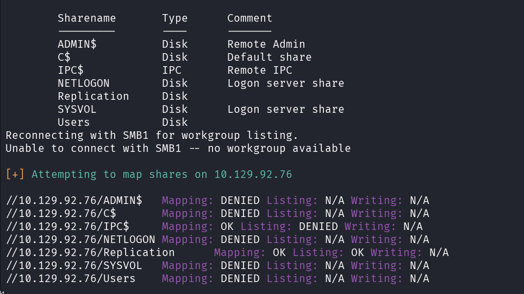Click the IPC type entry for IPC$

(171, 70)
